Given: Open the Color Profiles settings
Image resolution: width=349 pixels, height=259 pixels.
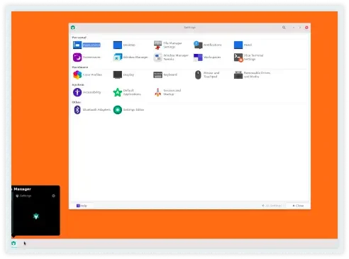Looking at the screenshot, I should (87, 75).
